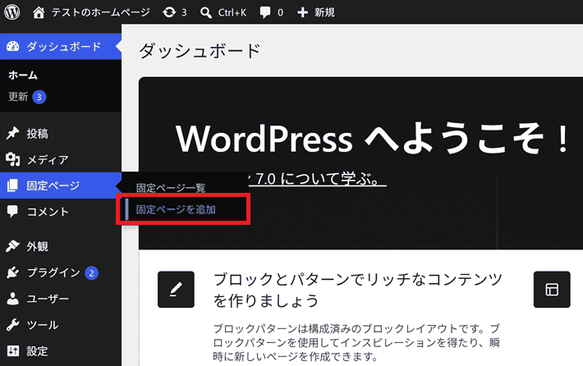This screenshot has width=583, height=366.
Task: Click the updates refresh icon in admin bar
Action: coord(169,12)
